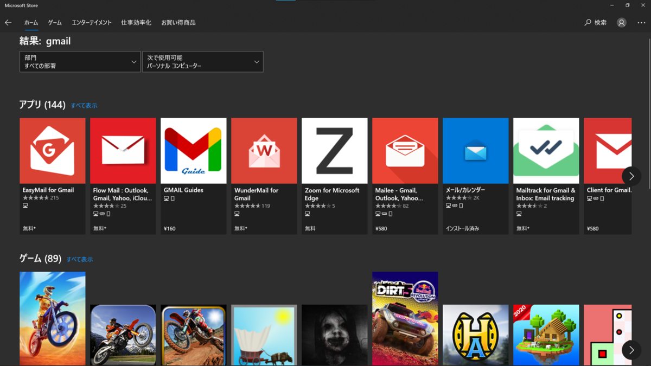Show all apps via すべて表示 link

point(84,106)
